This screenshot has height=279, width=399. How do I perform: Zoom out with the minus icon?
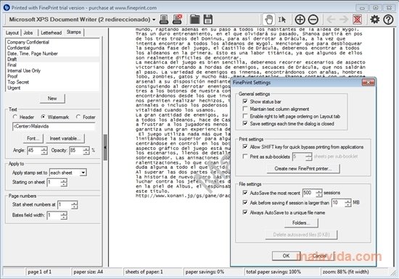click(x=313, y=20)
